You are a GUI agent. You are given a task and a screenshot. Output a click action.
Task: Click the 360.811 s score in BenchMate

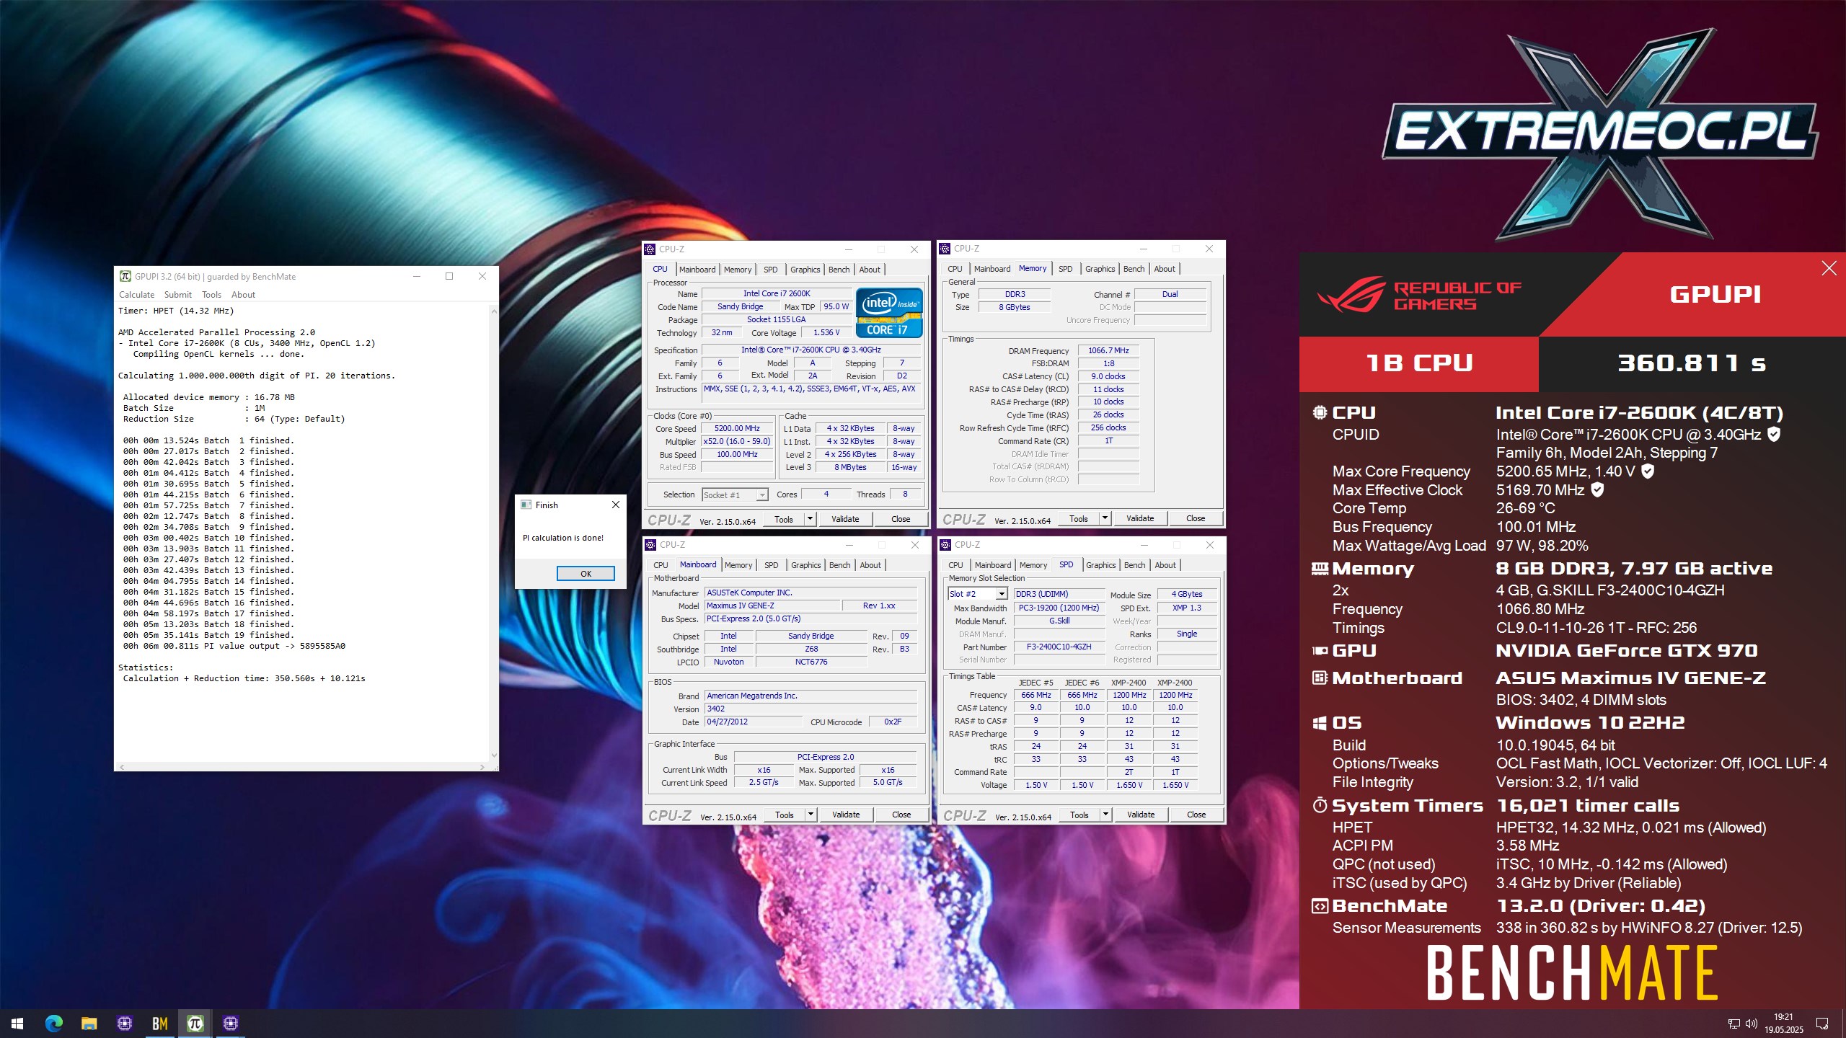click(x=1691, y=363)
